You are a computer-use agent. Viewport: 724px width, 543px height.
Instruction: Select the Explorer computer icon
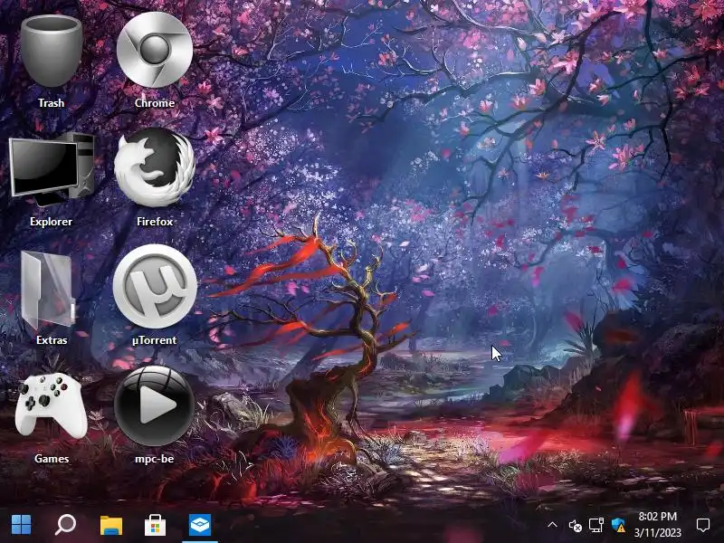pos(52,168)
